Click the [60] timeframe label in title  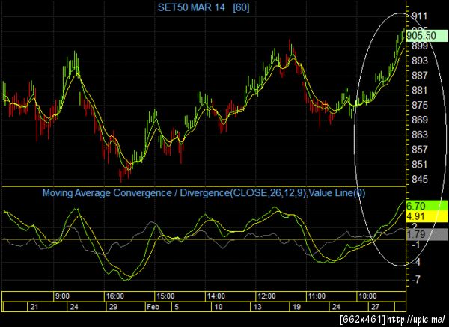point(241,7)
